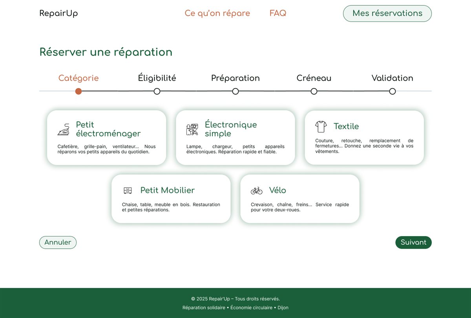Click the footer copyright '© 2025 Repair'Up' line
Image resolution: width=471 pixels, height=318 pixels.
click(235, 299)
